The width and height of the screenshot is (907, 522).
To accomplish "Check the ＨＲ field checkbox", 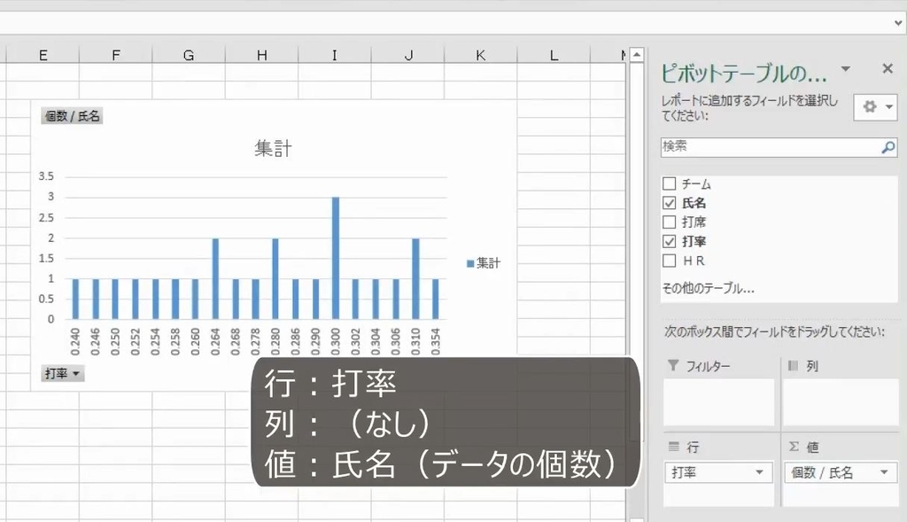I will pyautogui.click(x=670, y=261).
